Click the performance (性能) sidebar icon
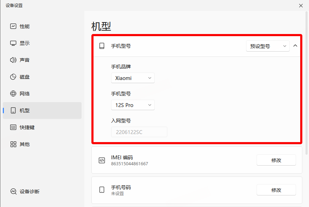Screen dimensions: 309x207 click(x=13, y=26)
